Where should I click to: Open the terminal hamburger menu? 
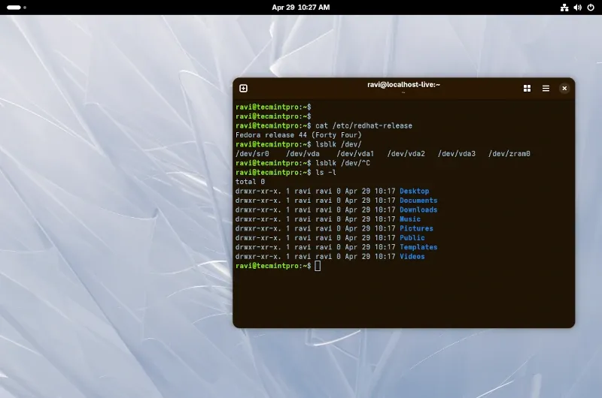pyautogui.click(x=546, y=89)
